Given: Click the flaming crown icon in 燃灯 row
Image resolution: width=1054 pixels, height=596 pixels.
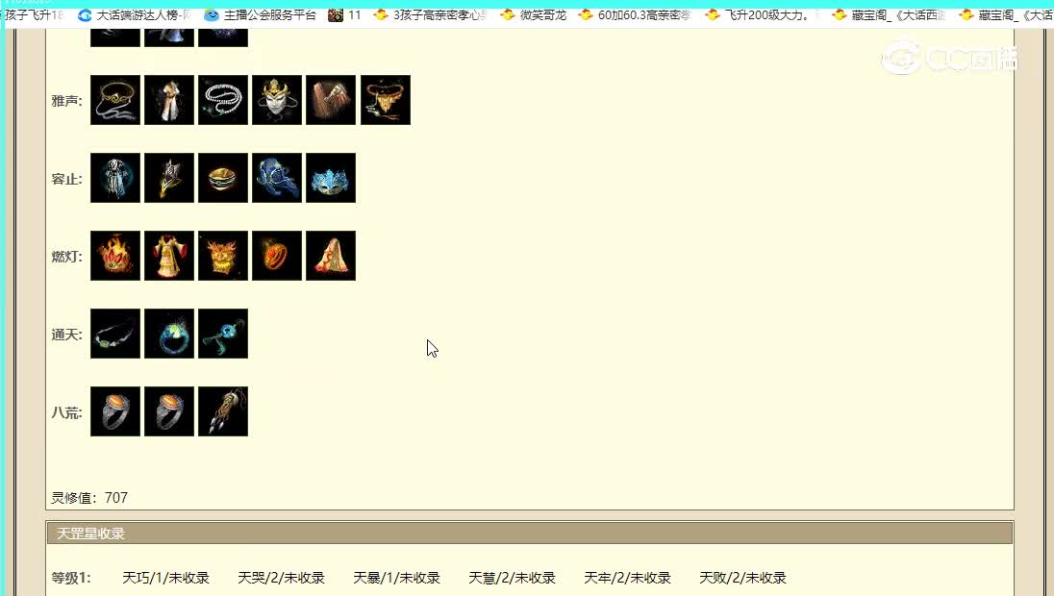Looking at the screenshot, I should (115, 256).
